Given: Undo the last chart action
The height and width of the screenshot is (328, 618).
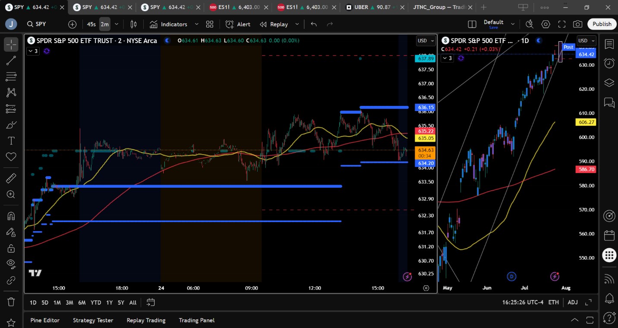Looking at the screenshot, I should coord(314,25).
